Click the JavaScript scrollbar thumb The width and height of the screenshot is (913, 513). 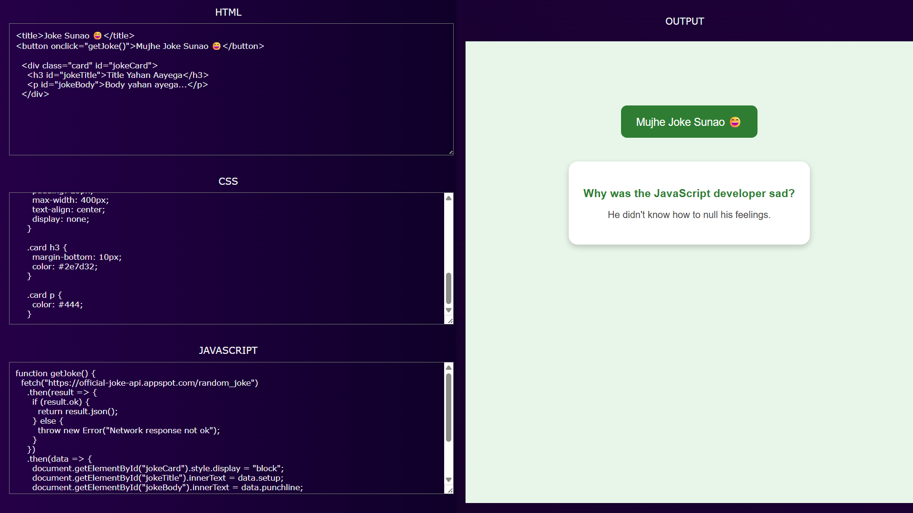click(448, 408)
